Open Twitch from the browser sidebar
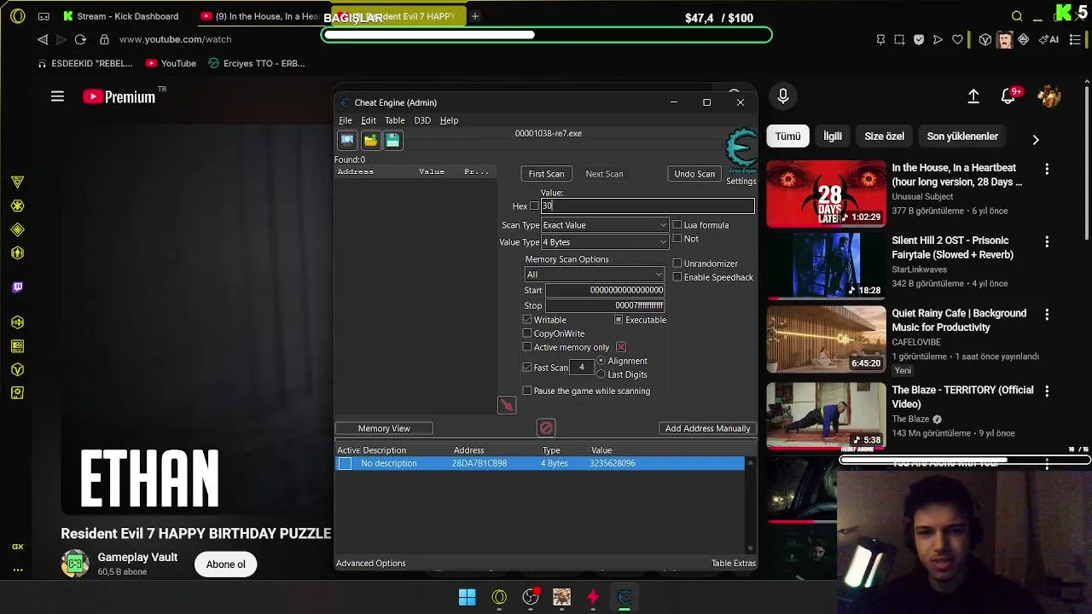The image size is (1092, 614). coord(17,287)
